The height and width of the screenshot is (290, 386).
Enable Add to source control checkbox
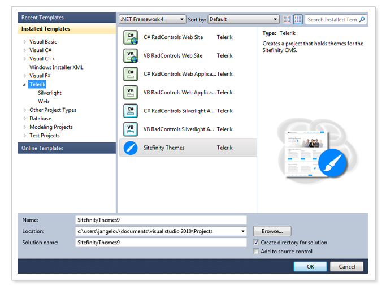(x=256, y=252)
